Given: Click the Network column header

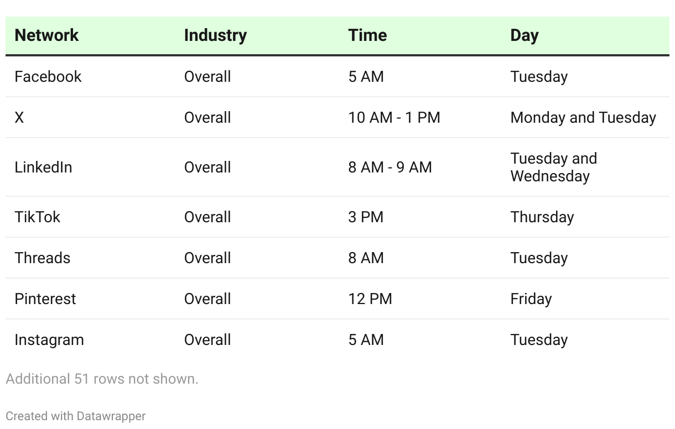Looking at the screenshot, I should click(x=46, y=35).
